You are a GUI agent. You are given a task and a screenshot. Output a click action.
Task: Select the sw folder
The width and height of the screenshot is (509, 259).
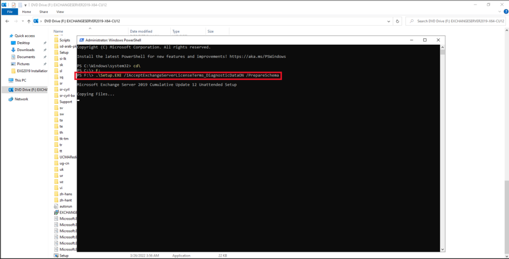(x=61, y=114)
